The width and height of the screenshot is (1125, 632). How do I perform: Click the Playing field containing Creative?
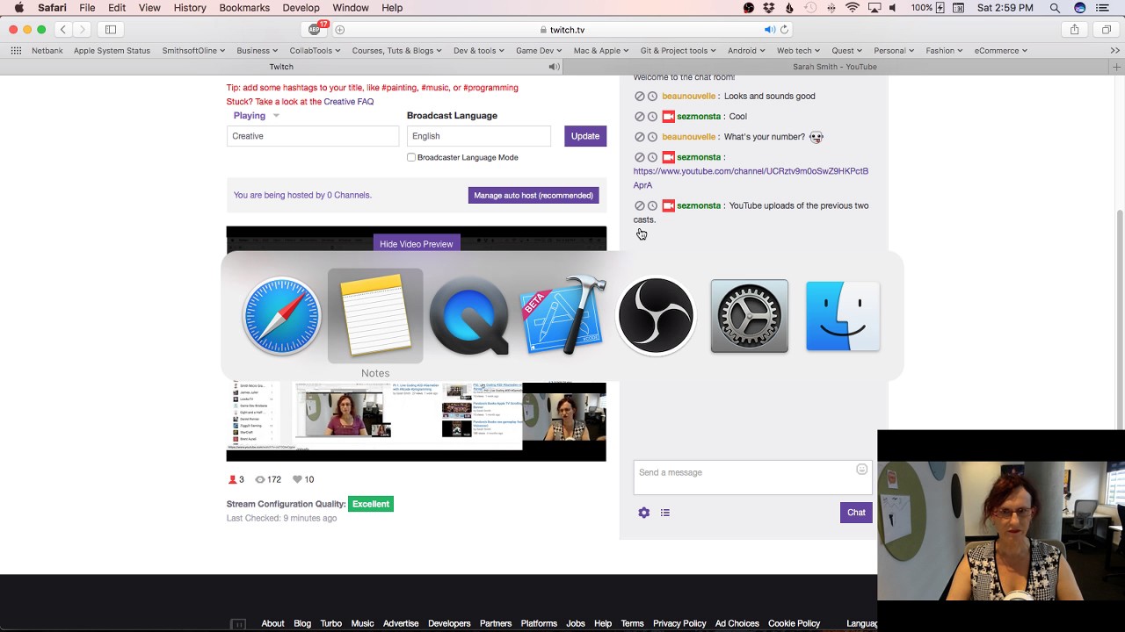coord(313,136)
